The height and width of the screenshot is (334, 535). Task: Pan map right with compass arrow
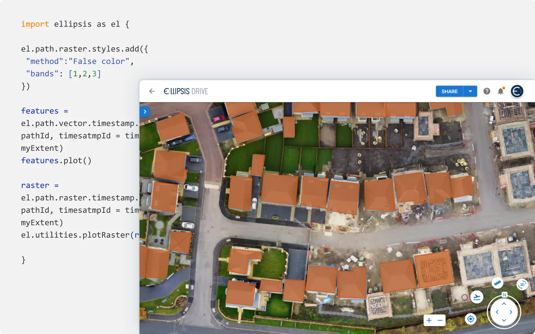(x=511, y=312)
